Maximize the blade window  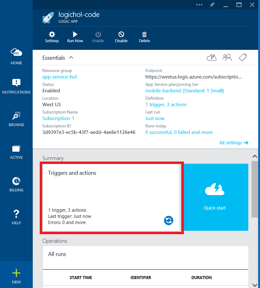coord(239,5)
